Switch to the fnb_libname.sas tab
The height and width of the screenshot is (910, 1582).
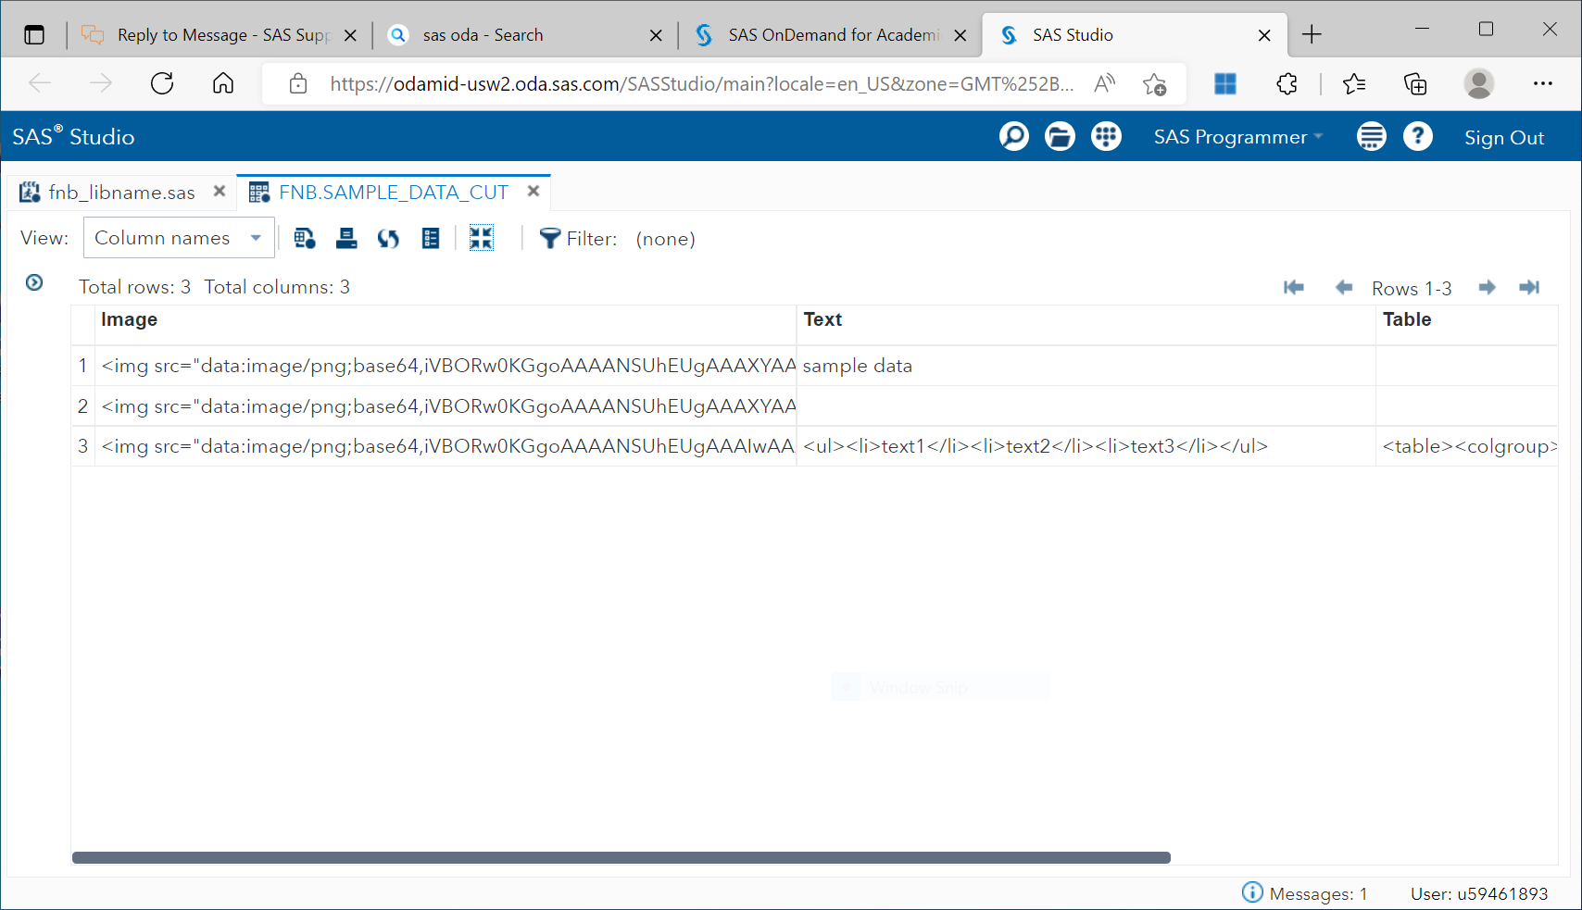click(120, 192)
